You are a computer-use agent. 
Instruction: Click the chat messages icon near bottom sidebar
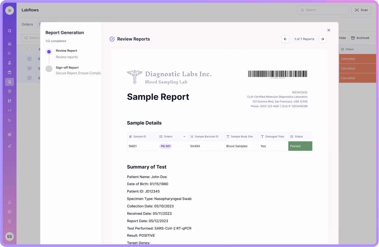[9, 212]
